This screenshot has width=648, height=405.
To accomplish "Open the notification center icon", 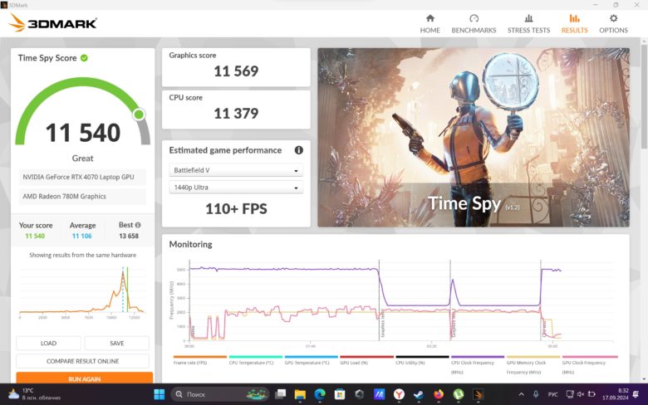I will (636, 394).
